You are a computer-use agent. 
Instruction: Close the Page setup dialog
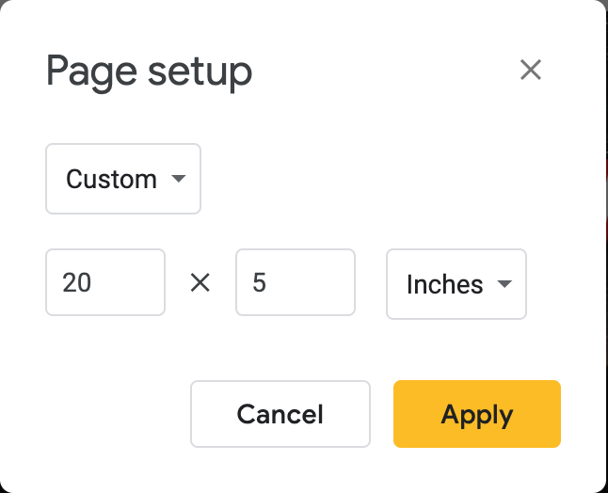pos(531,71)
